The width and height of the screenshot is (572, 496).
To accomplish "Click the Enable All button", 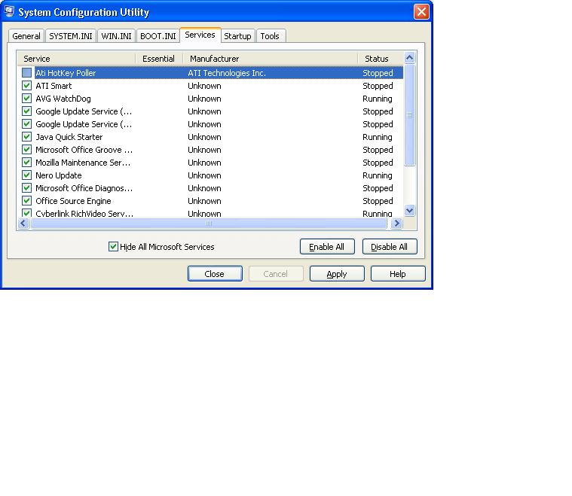I will 327,247.
